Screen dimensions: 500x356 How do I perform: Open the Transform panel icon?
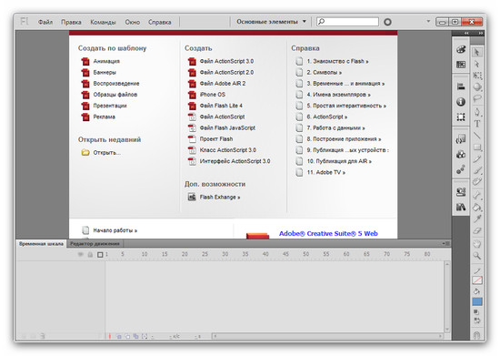[461, 117]
